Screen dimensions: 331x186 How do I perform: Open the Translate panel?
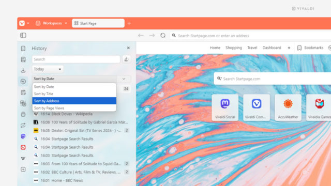click(x=23, y=103)
